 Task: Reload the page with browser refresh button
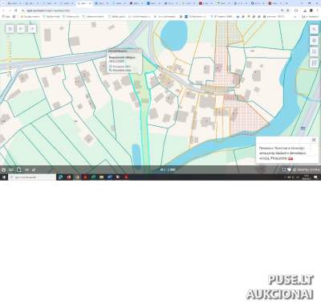(15, 10)
